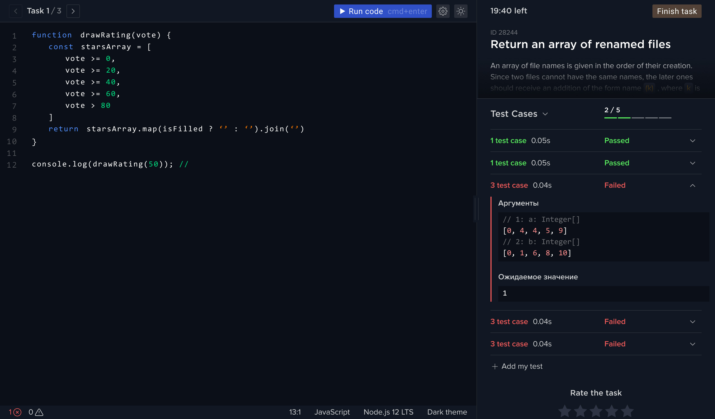Expand the last failed 3 test case

[693, 344]
